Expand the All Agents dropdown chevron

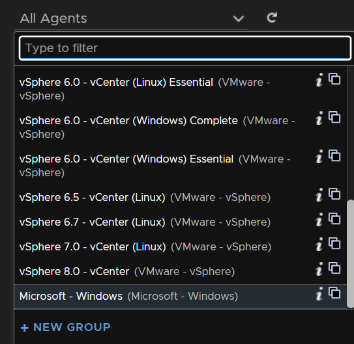[x=239, y=18]
